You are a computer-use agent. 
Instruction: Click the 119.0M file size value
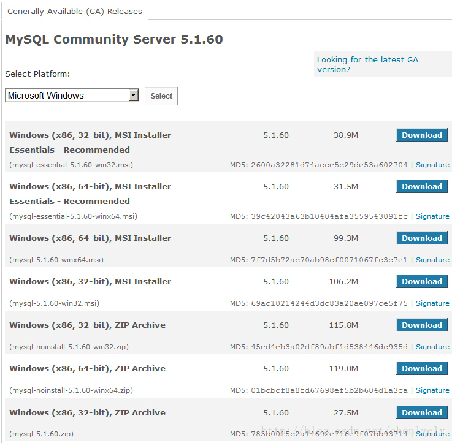pos(343,368)
